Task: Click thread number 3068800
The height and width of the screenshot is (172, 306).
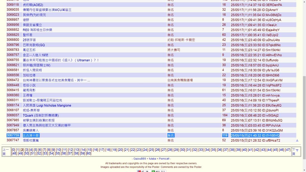Action: coord(13,40)
